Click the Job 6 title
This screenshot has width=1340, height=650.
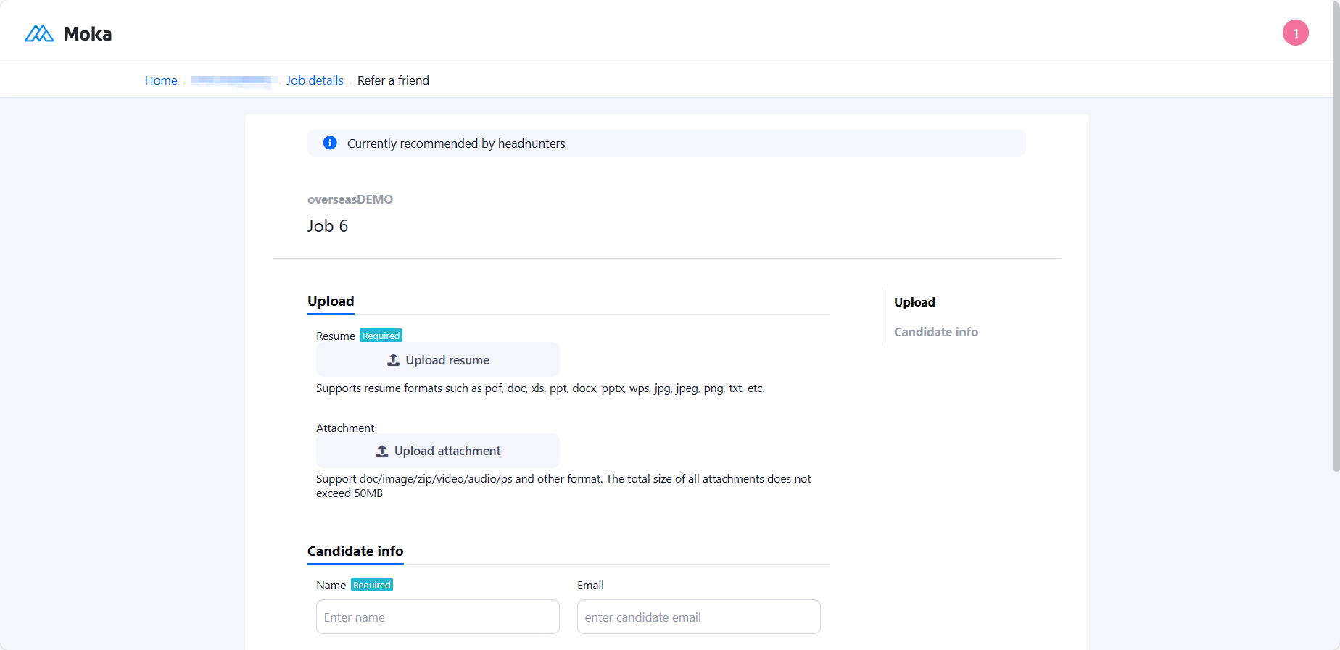[328, 226]
